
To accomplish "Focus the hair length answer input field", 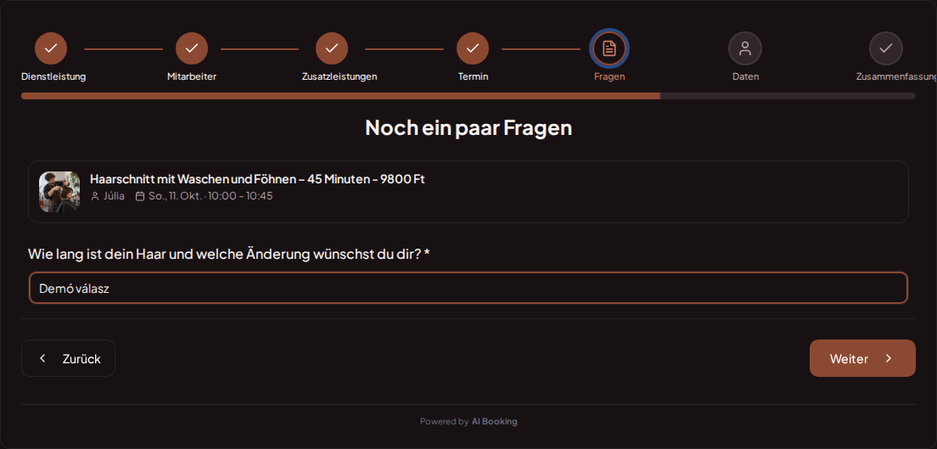I will coord(468,289).
